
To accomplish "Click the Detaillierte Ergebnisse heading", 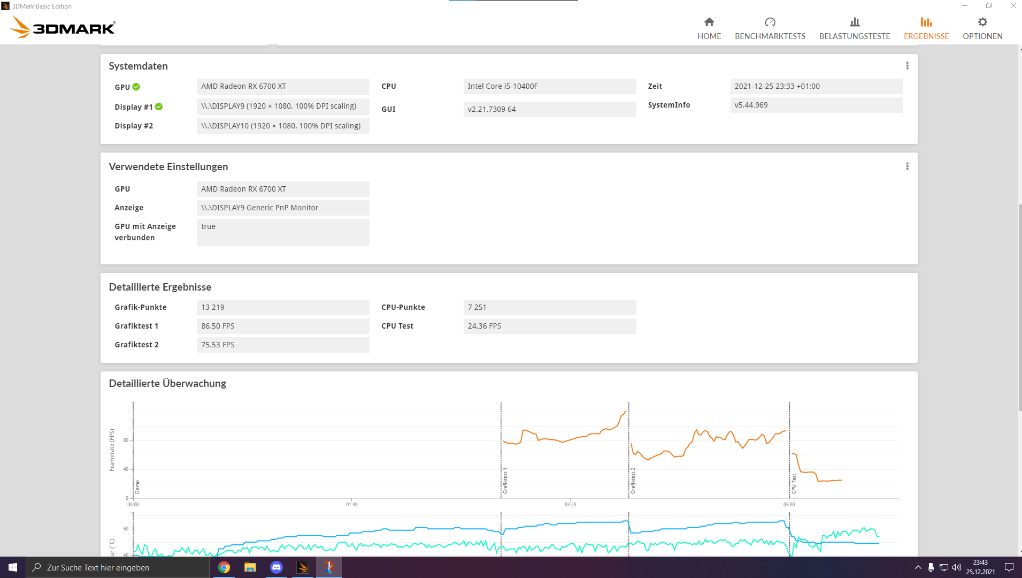I will [x=160, y=287].
